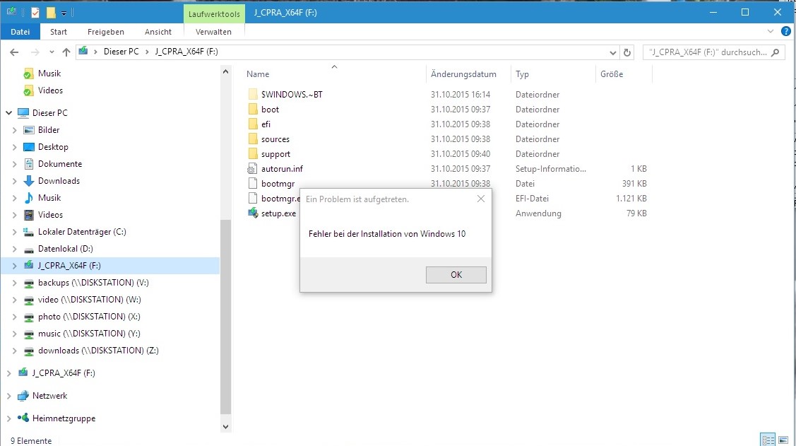The width and height of the screenshot is (796, 446).
Task: Click the navigation pane scroll up arrow
Action: pyautogui.click(x=225, y=72)
